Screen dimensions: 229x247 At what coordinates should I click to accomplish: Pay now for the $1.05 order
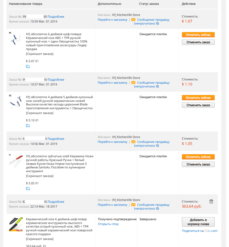(198, 157)
